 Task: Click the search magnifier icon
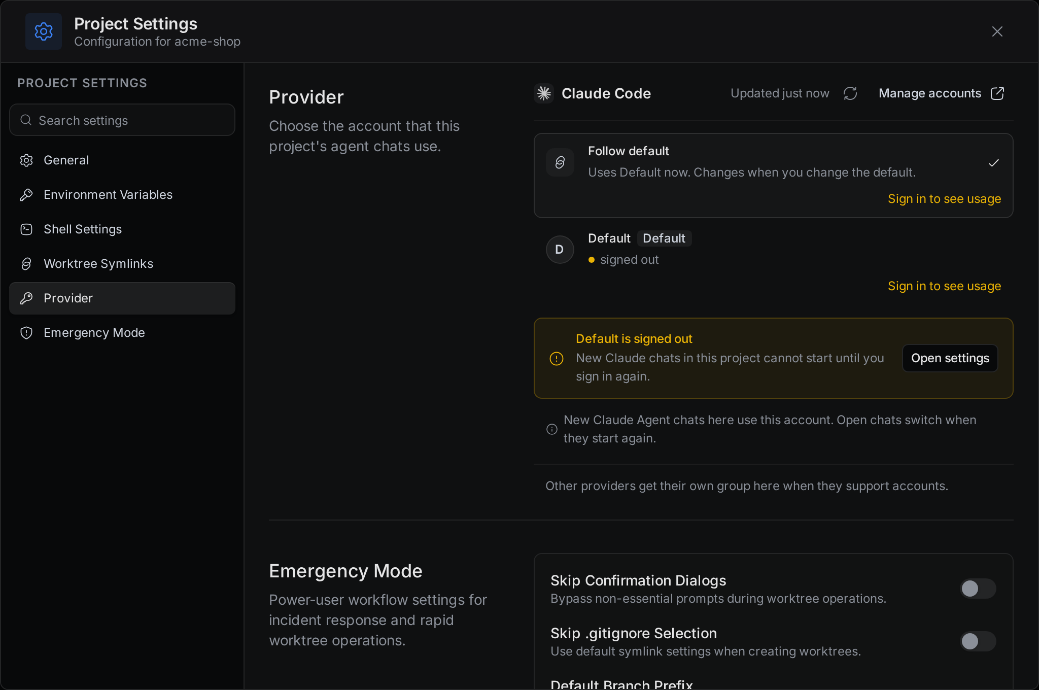[26, 120]
